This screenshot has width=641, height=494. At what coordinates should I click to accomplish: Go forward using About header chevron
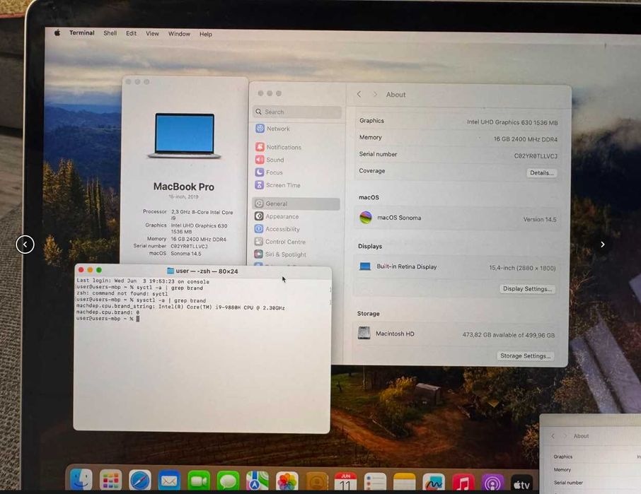(375, 94)
